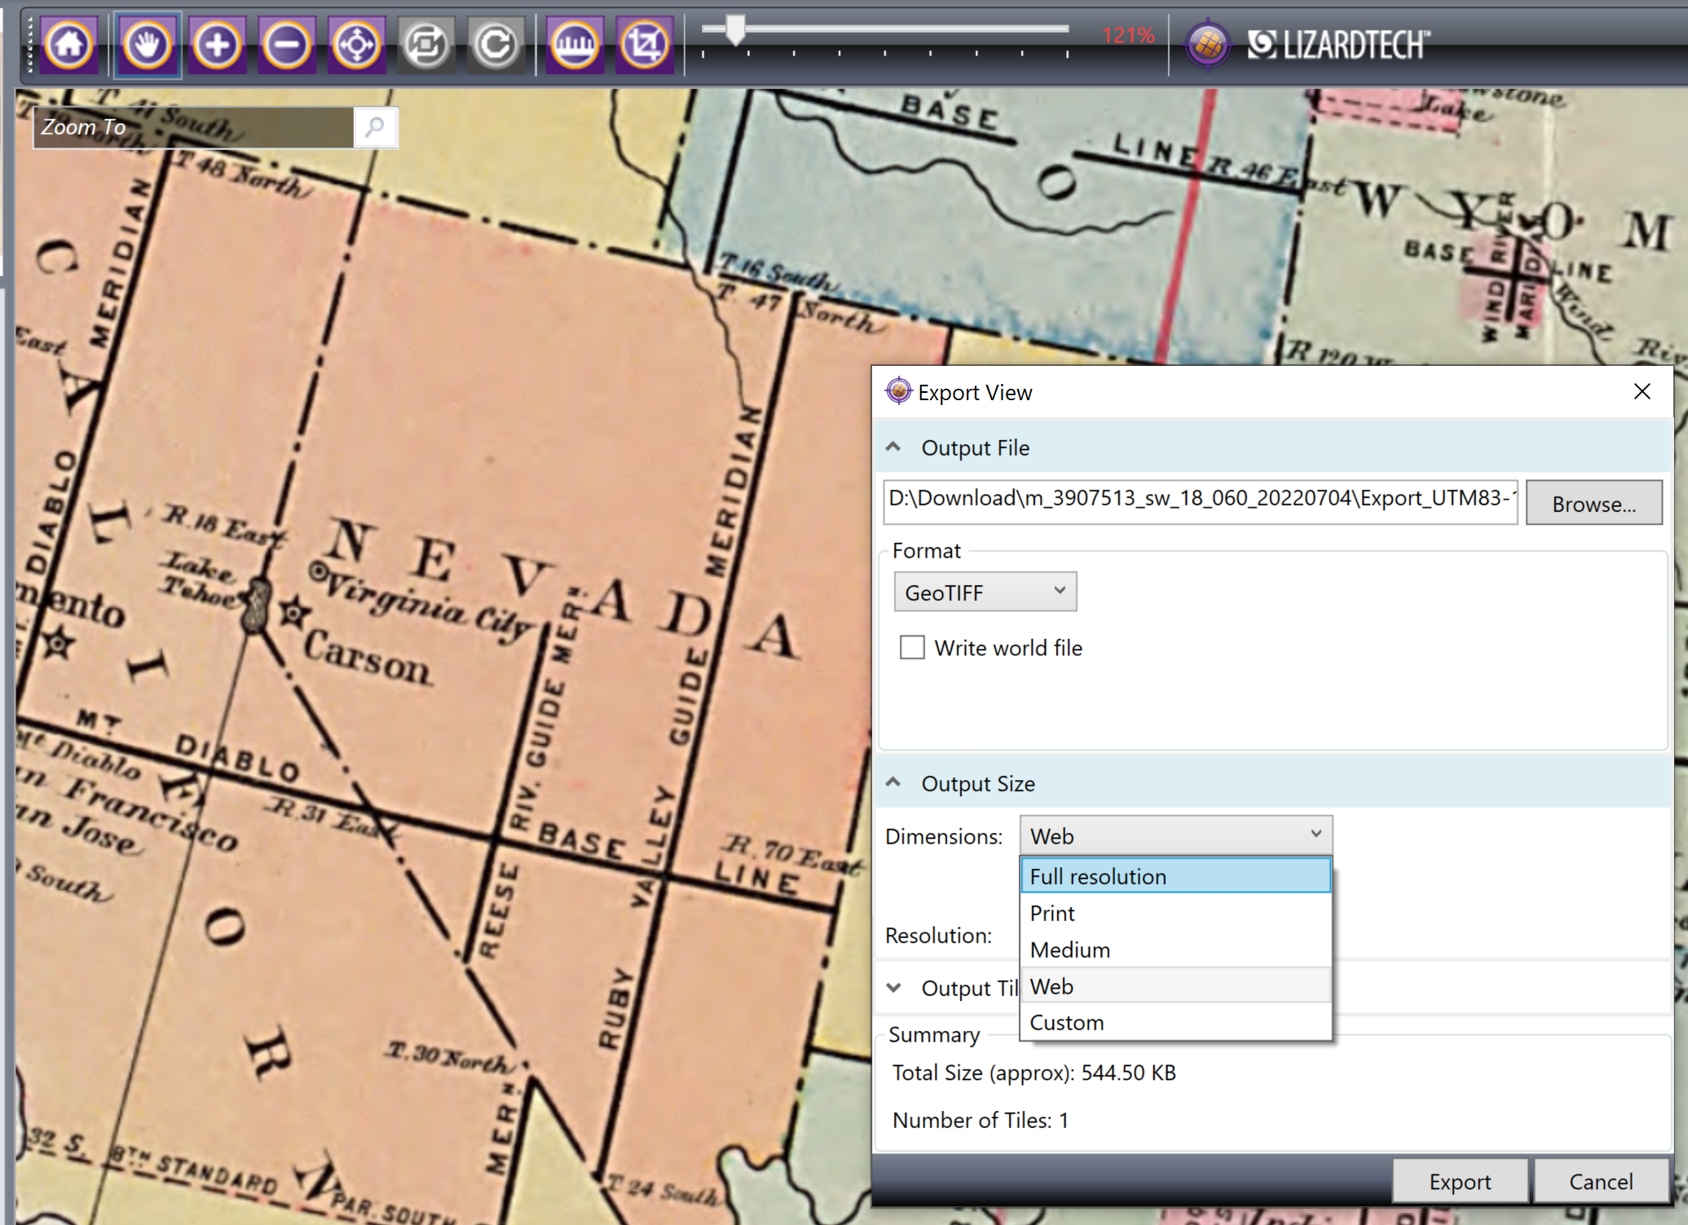Click the Browse... button

pyautogui.click(x=1593, y=503)
